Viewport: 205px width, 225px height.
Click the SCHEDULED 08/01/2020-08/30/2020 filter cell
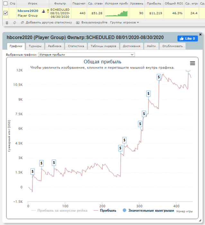coord(60,13)
